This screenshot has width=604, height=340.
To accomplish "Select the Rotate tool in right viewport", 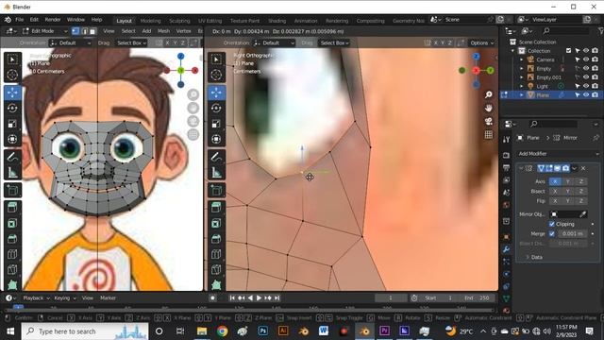I will (x=216, y=109).
